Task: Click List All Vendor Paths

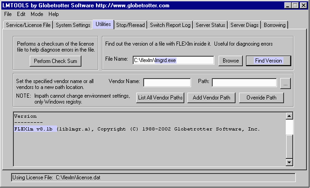Action: (x=160, y=98)
